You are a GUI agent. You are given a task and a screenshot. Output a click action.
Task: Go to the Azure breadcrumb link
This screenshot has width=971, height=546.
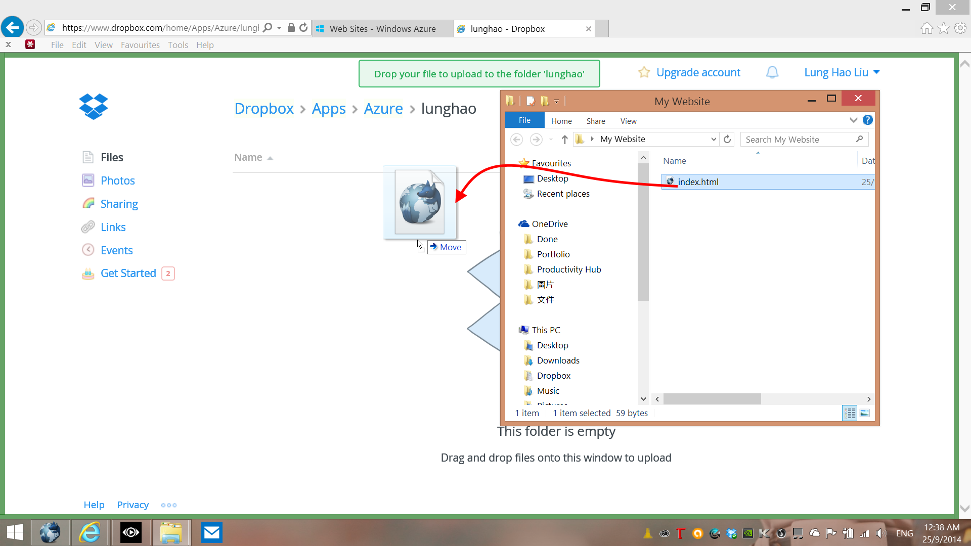(x=383, y=109)
